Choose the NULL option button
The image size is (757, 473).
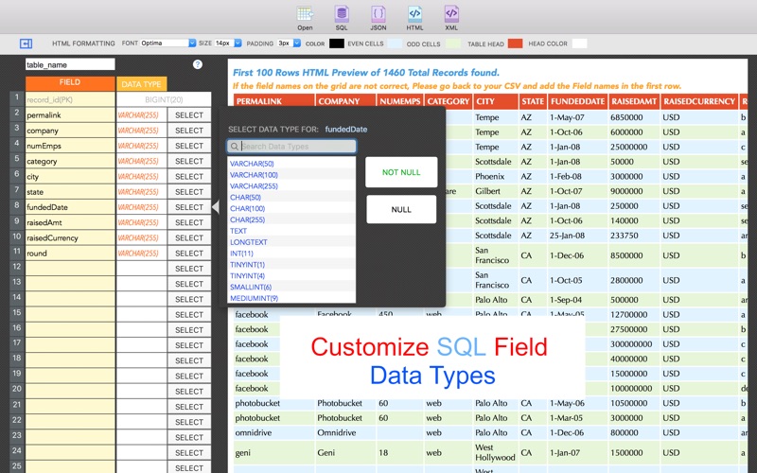401,209
